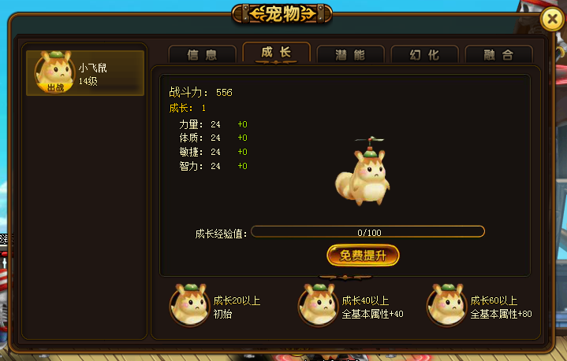
Task: Select the 成长20以上 初始 form icon
Action: coord(190,305)
